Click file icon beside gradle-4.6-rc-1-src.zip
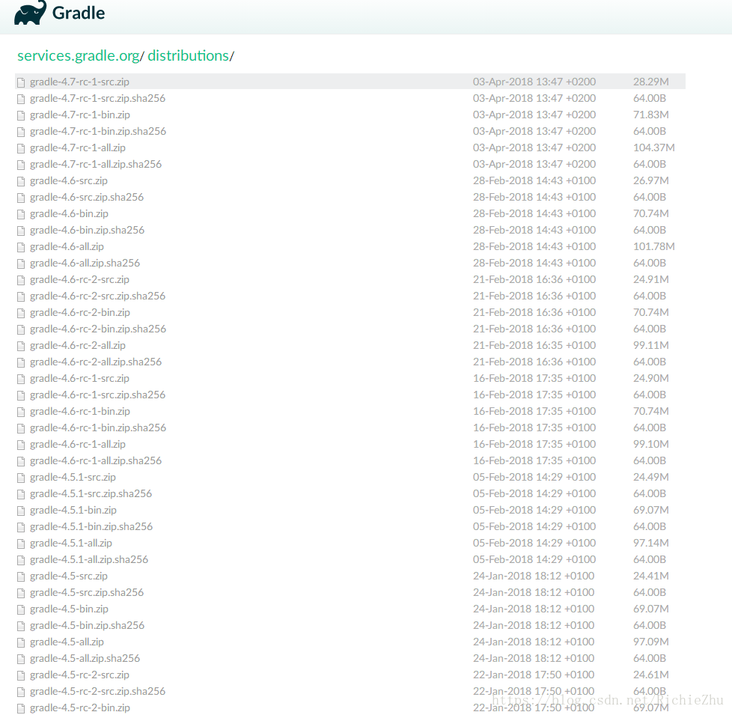Screen dimensions: 732x715 pyautogui.click(x=21, y=379)
